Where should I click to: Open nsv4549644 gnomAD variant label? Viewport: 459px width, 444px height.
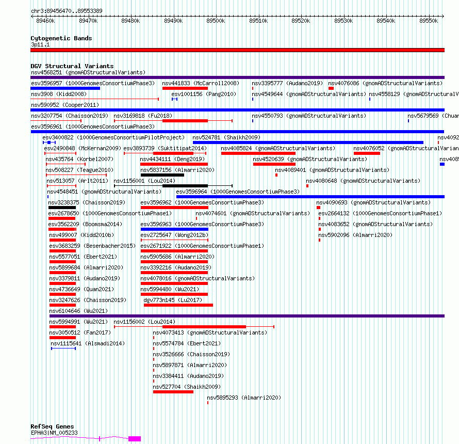[x=309, y=94]
